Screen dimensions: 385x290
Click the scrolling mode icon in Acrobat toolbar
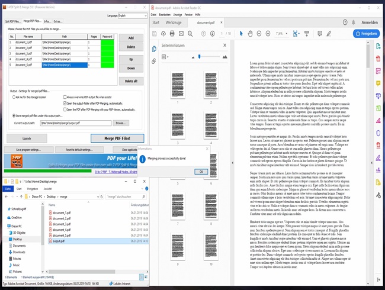[307, 34]
